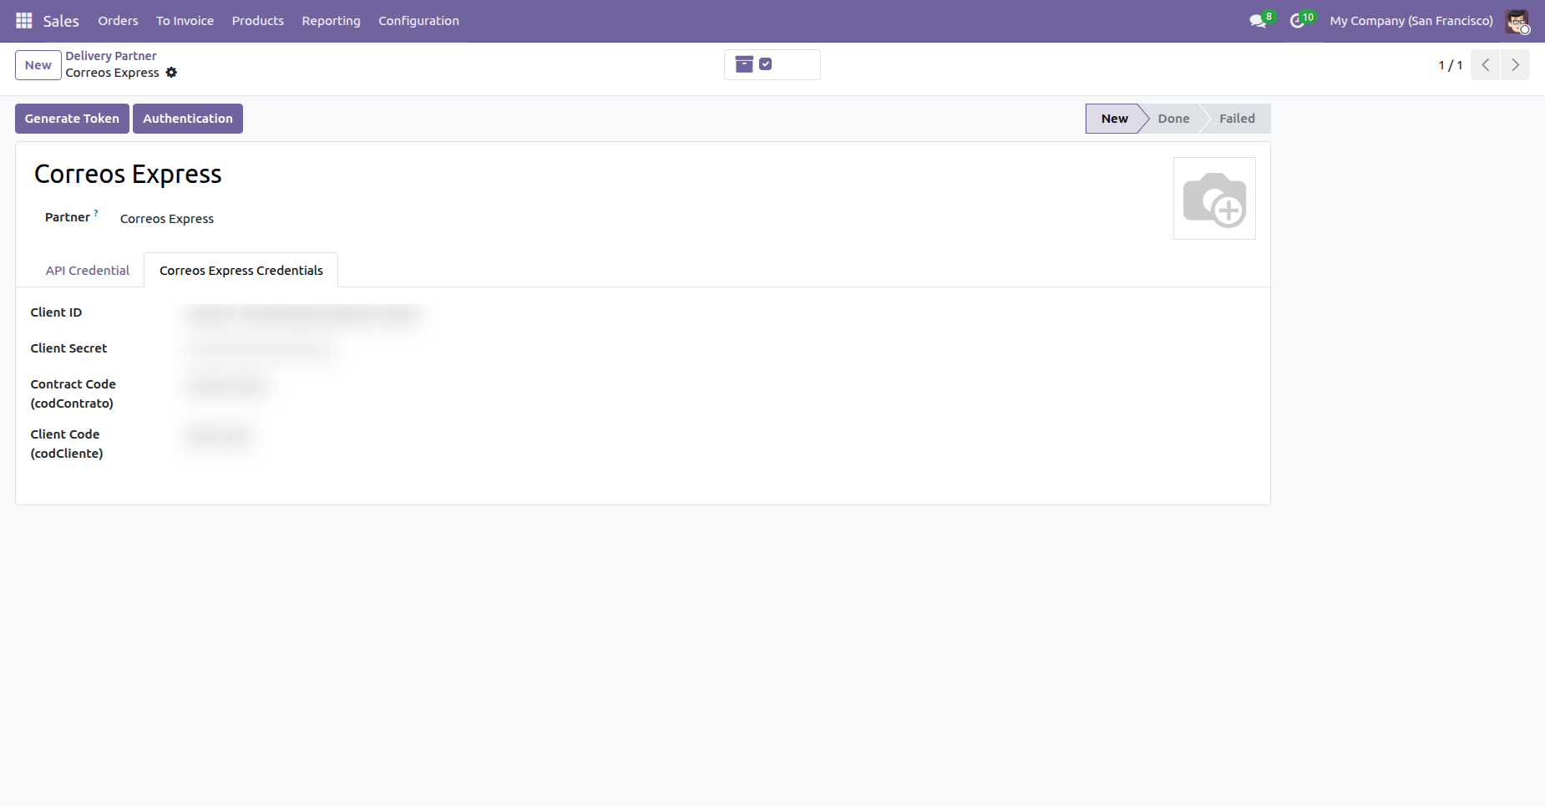Click the archive box icon
This screenshot has height=807, width=1545.
744,64
